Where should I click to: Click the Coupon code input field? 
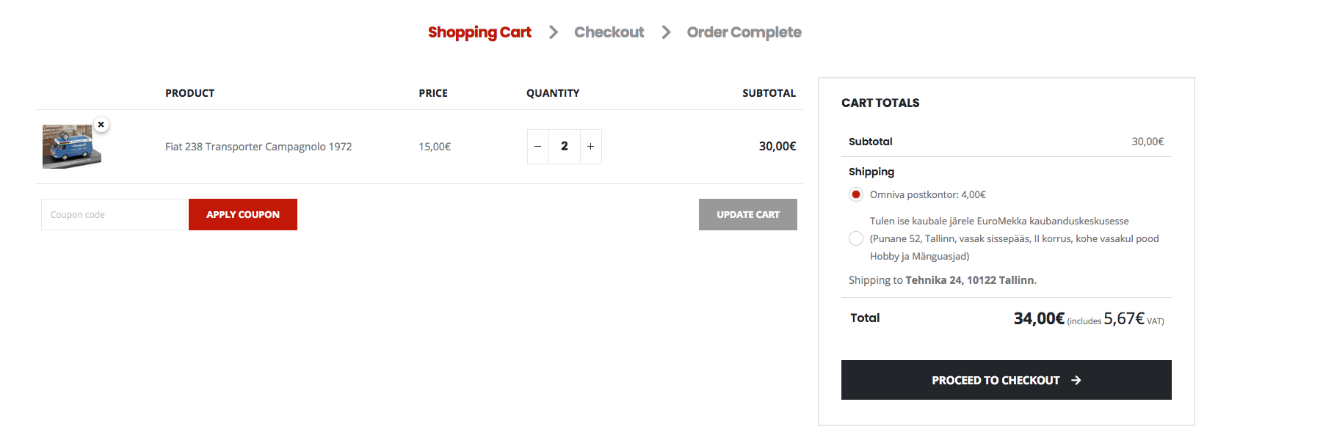pos(114,215)
